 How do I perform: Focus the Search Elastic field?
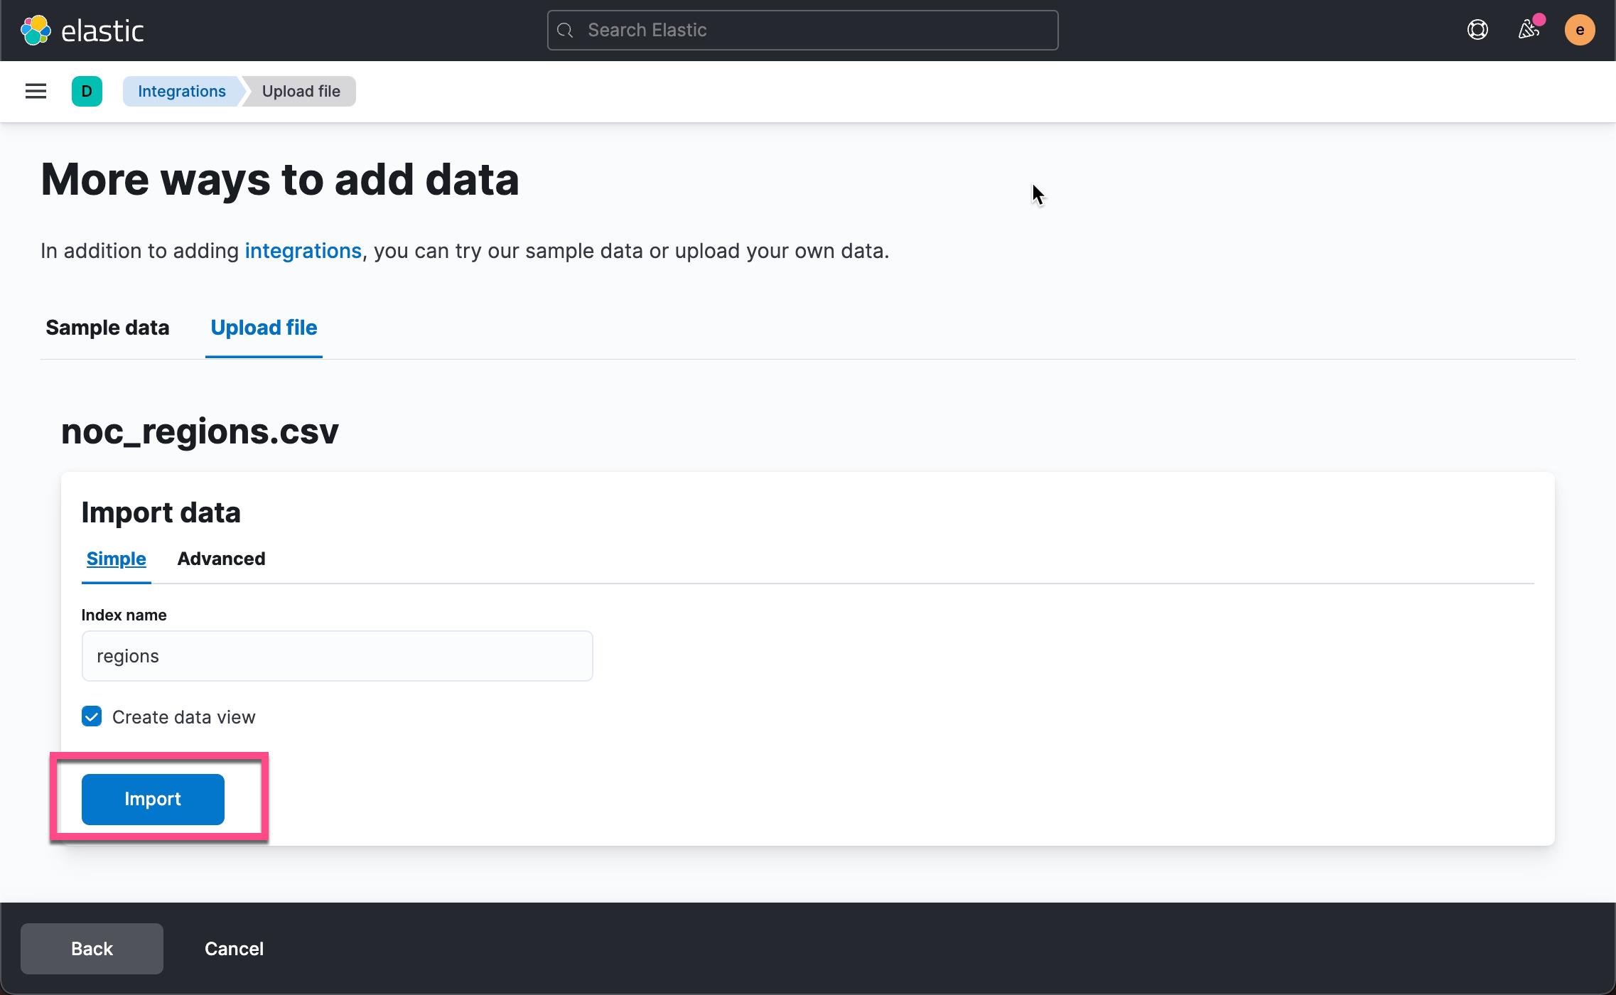tap(802, 30)
